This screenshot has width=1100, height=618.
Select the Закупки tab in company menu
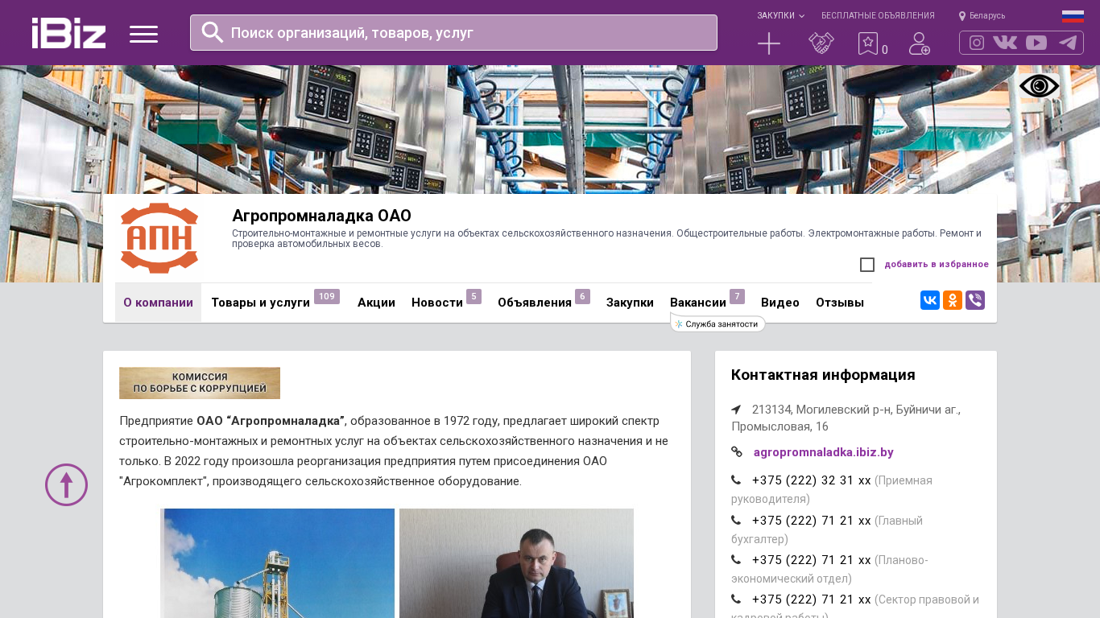(x=630, y=303)
